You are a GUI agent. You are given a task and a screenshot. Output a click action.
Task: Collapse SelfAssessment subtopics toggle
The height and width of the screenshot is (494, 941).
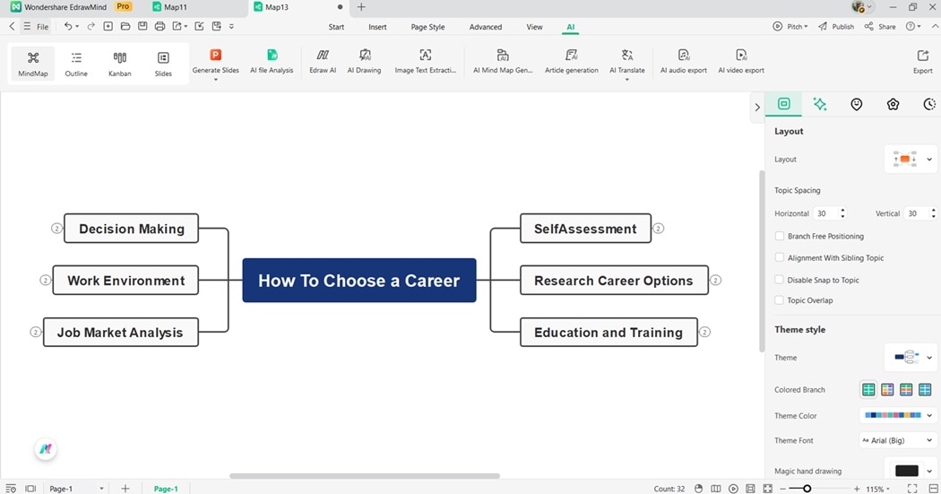point(659,228)
